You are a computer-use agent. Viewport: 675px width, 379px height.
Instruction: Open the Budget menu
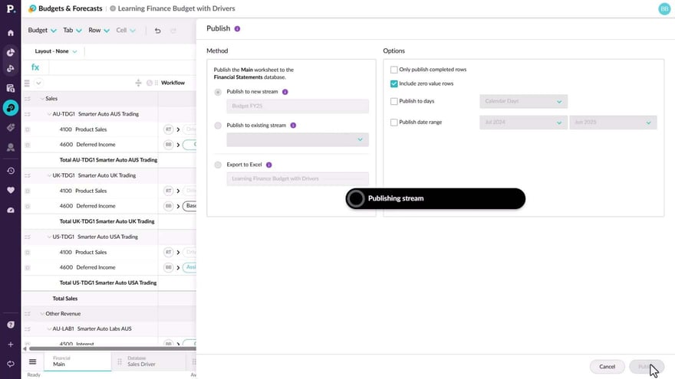click(x=41, y=31)
